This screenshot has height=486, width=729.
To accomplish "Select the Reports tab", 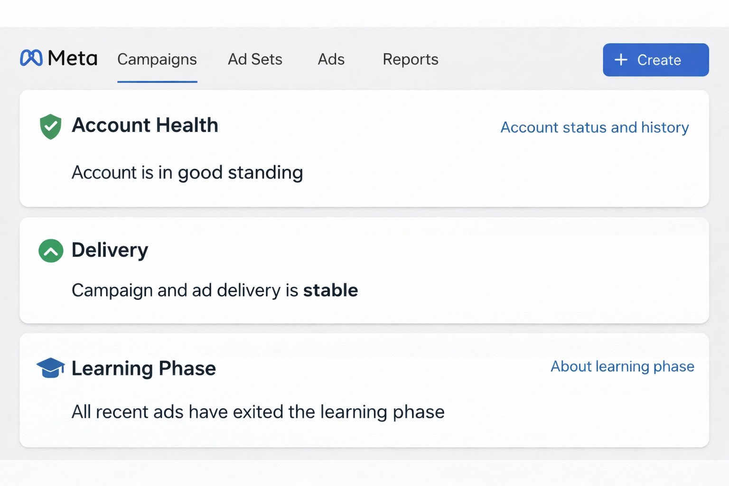I will (411, 59).
